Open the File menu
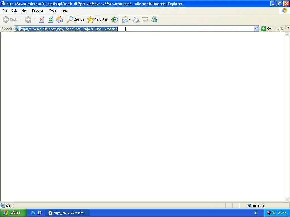Image resolution: width=290 pixels, height=217 pixels. [x=5, y=10]
